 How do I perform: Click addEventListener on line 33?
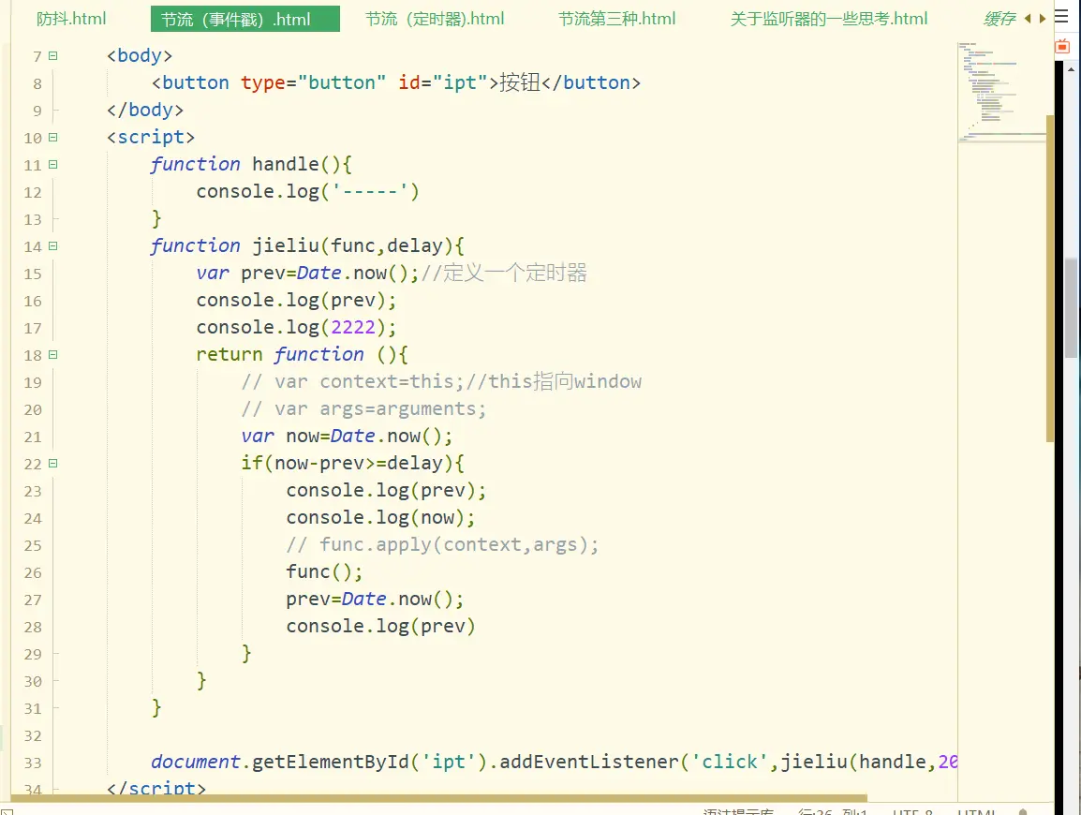pos(589,762)
